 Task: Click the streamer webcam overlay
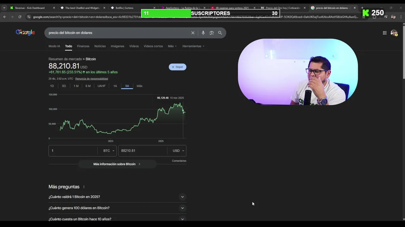tap(298, 72)
